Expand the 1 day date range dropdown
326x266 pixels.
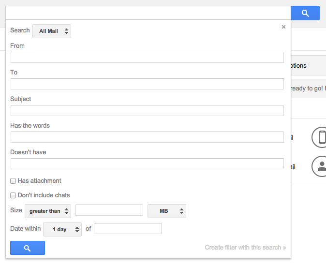click(x=62, y=229)
